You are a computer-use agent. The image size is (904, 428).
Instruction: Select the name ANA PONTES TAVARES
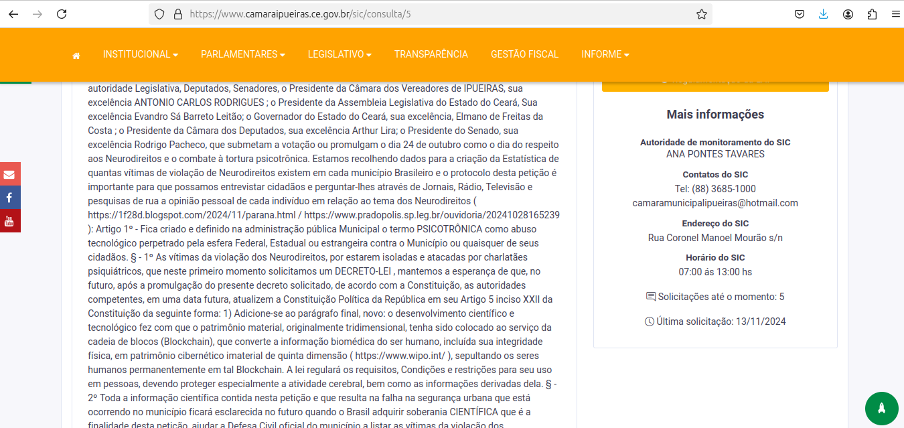715,154
